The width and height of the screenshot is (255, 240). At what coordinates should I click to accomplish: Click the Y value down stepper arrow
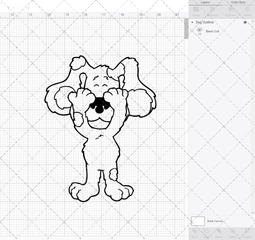click(x=28, y=9)
